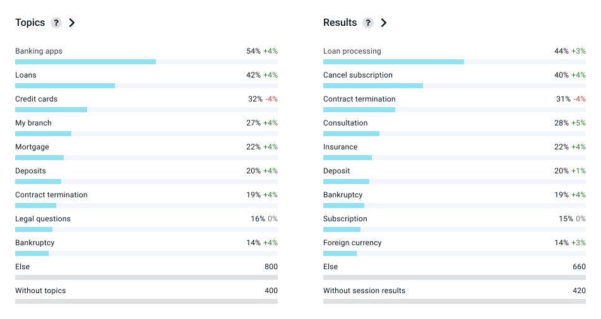The image size is (601, 319).
Task: Open the Topics panel heading
Action: point(30,23)
